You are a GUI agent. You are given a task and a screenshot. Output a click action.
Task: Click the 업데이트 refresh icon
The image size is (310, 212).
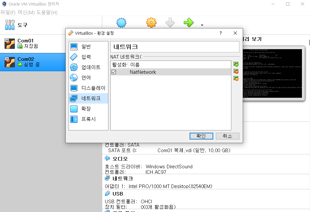click(74, 67)
